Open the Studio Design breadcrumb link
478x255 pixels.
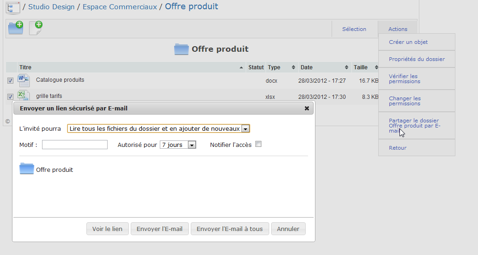(51, 7)
